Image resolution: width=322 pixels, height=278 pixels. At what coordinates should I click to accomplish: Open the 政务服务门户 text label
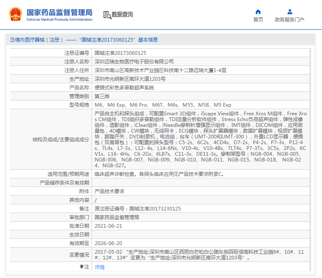point(289,20)
